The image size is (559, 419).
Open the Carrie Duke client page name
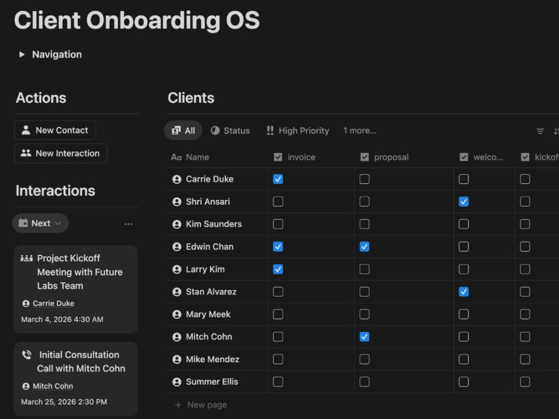pos(210,179)
